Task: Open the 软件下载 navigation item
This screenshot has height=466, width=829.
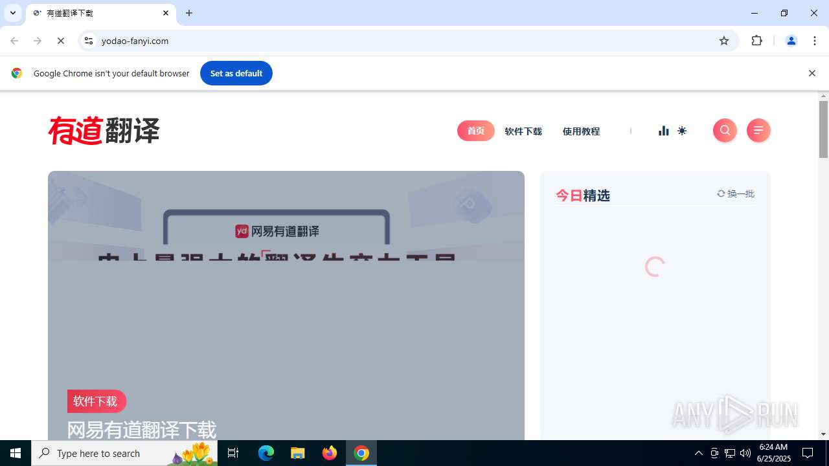Action: pyautogui.click(x=523, y=131)
